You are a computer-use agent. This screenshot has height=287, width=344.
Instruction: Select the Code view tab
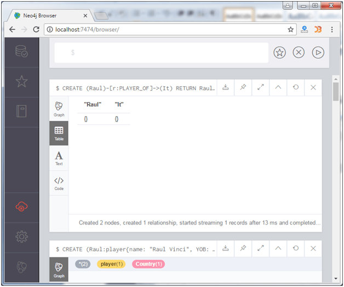(59, 183)
